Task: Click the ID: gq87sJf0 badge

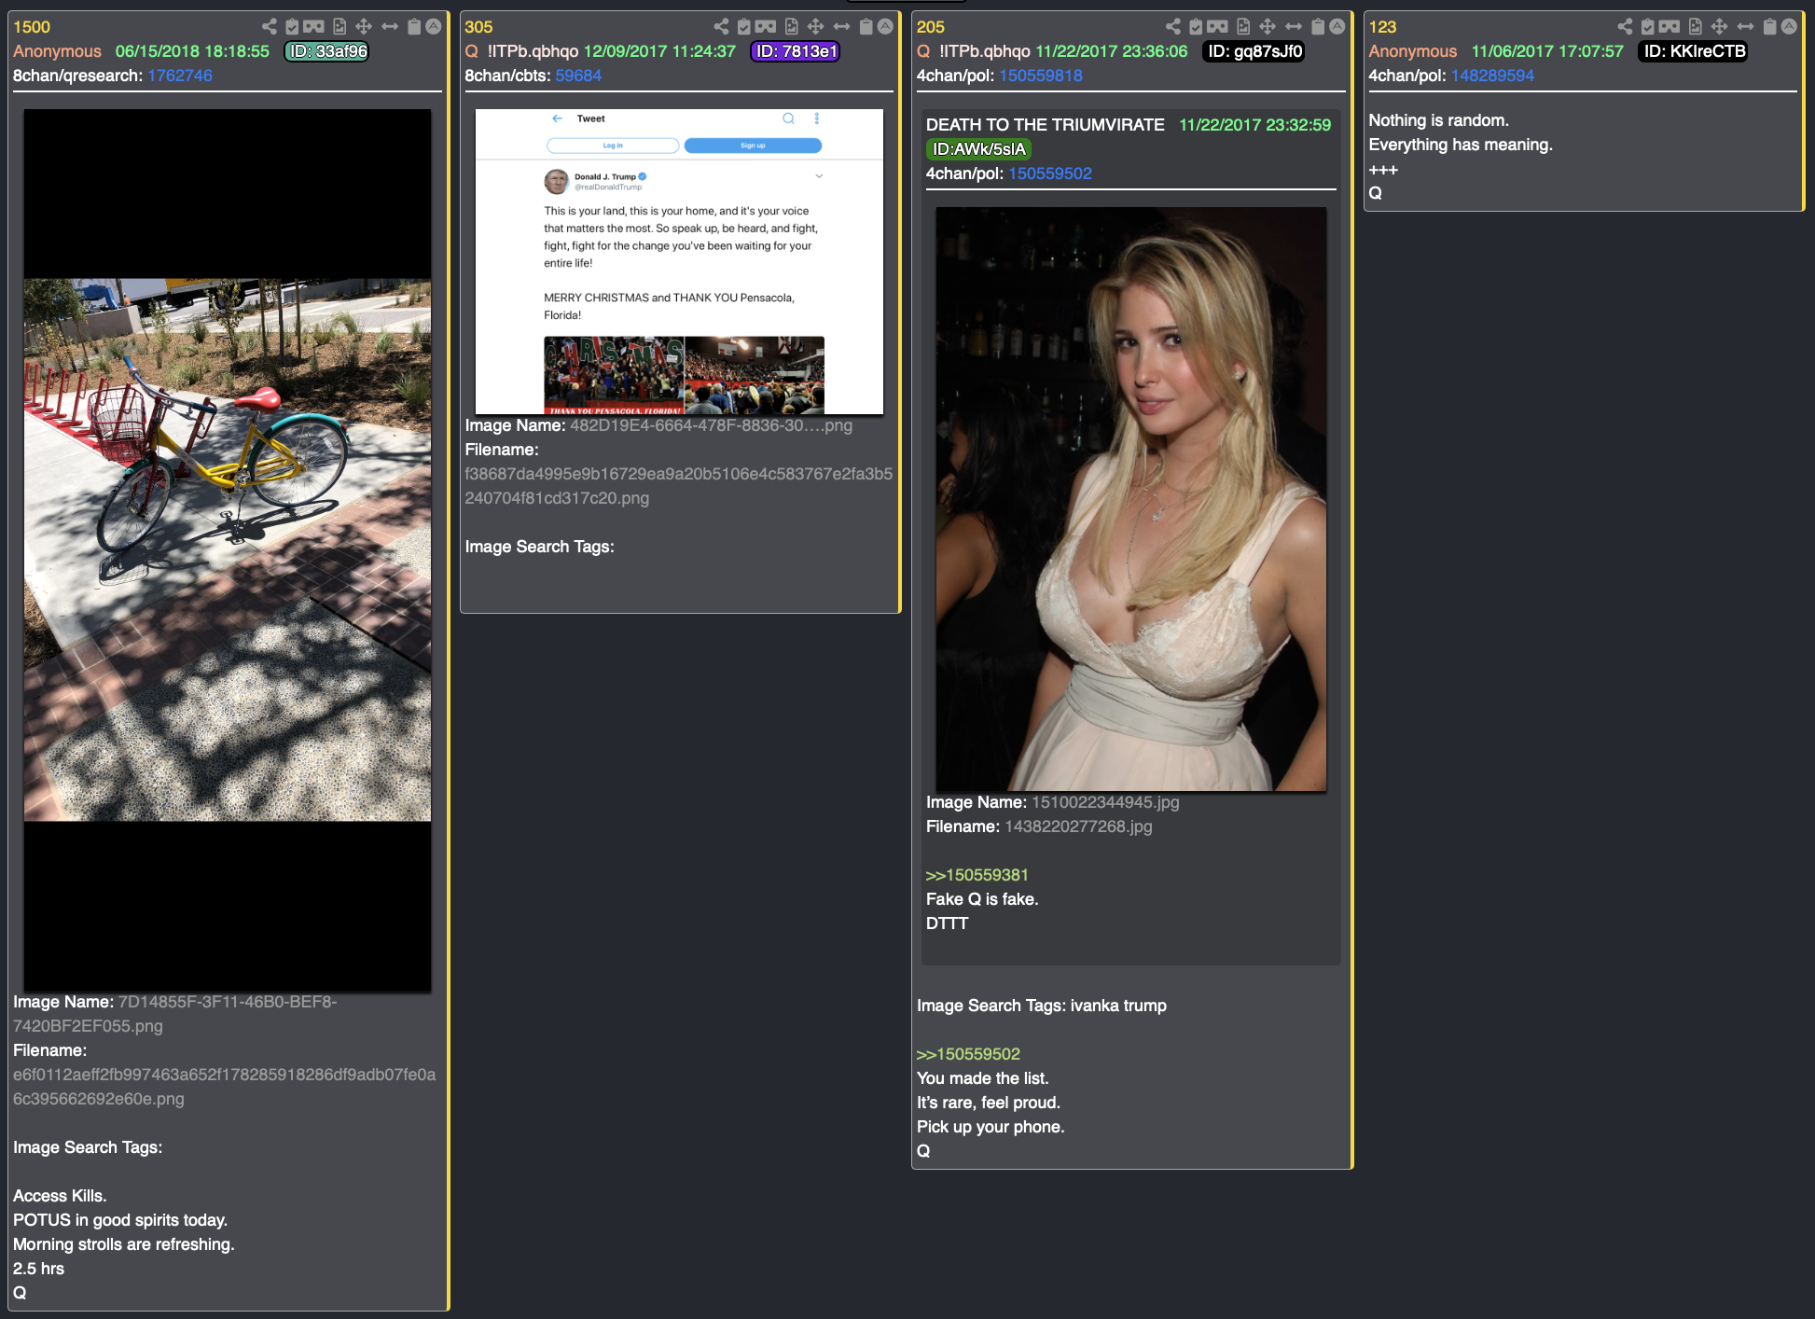Action: pos(1254,51)
